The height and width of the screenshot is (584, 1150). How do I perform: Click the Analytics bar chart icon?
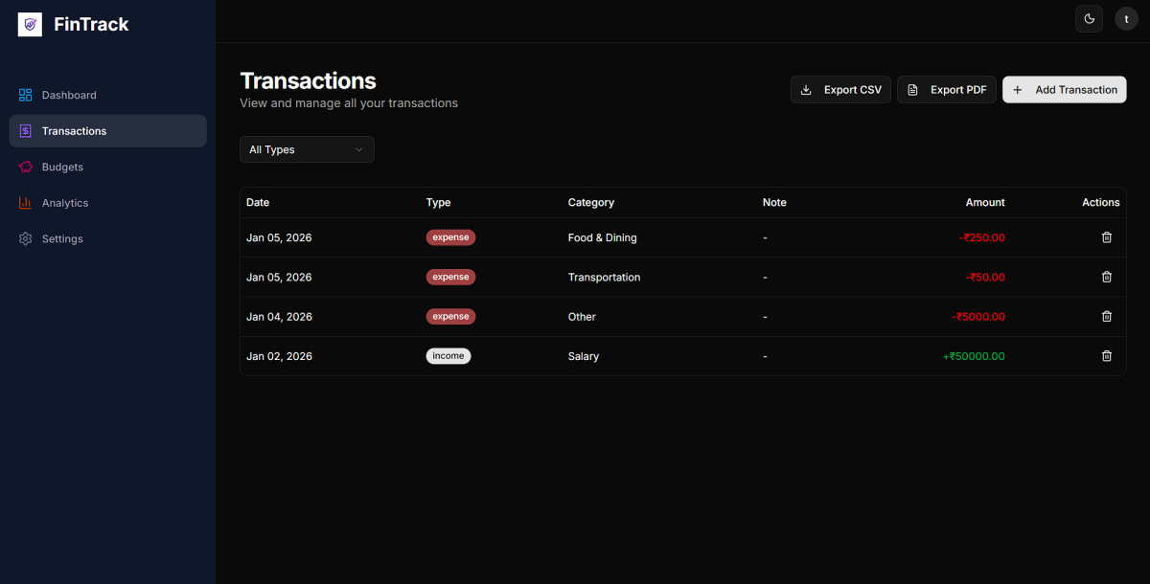point(26,203)
